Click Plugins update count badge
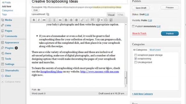The width and height of the screenshot is (186, 104). click(x=16, y=48)
